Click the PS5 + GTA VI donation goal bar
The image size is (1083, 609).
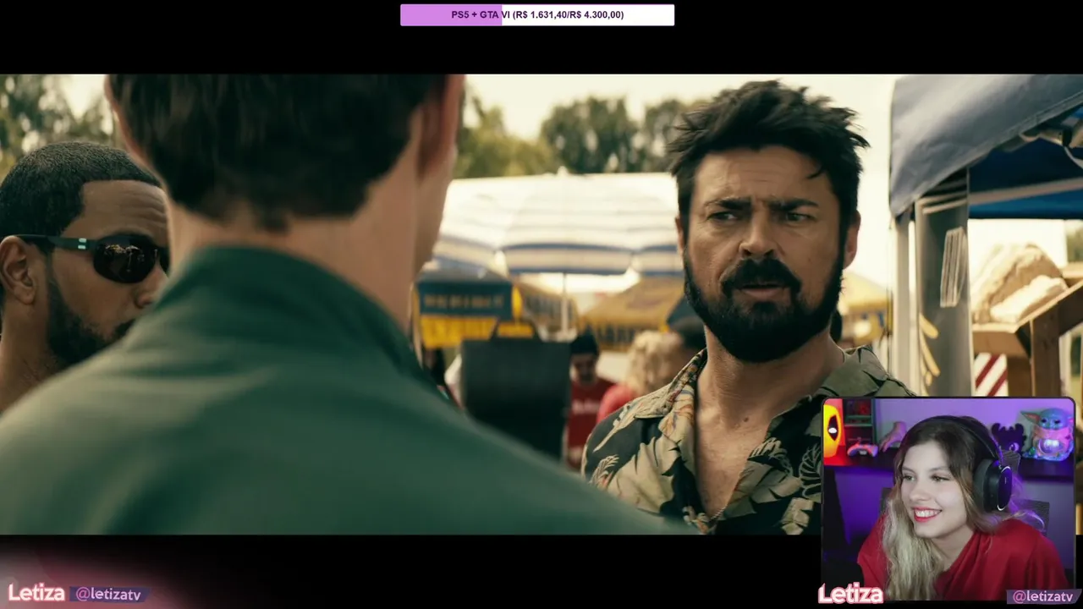[x=537, y=14]
